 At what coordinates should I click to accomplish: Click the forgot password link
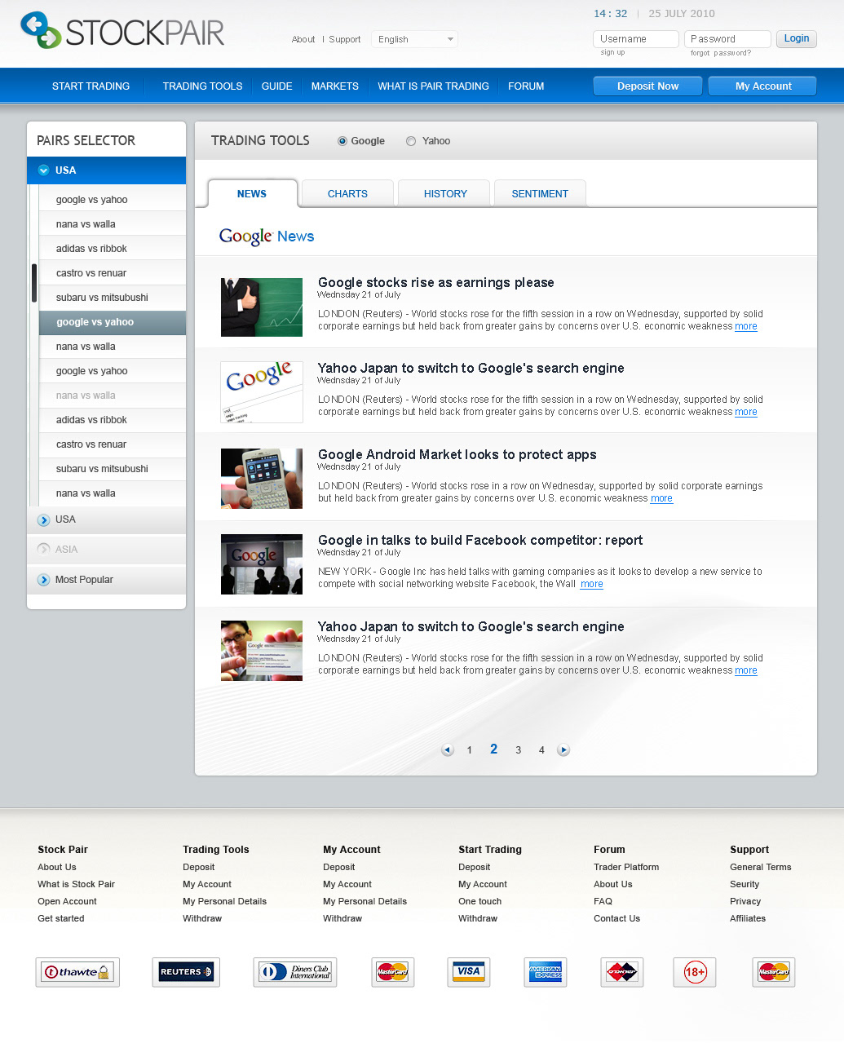point(720,53)
